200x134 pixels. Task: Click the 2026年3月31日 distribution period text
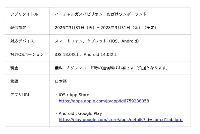coord(69,28)
